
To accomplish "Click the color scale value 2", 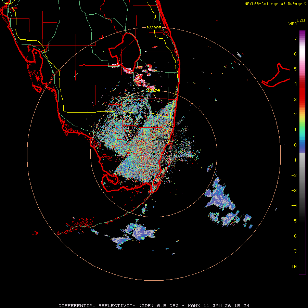I will click(295, 115).
